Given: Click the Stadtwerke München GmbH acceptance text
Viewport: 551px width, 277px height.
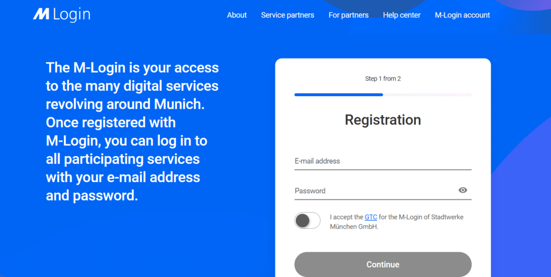Looking at the screenshot, I should (397, 222).
